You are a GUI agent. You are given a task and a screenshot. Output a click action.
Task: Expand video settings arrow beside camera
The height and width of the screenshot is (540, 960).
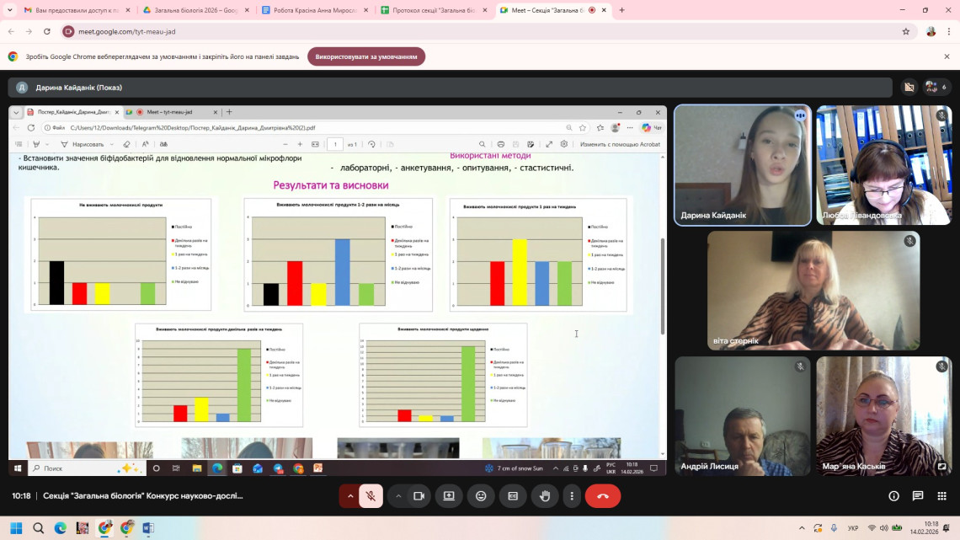pyautogui.click(x=398, y=496)
